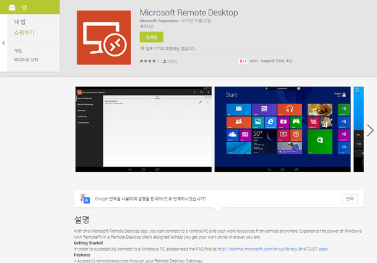Open 에디터의 선택 (Editor's Choice)
The width and height of the screenshot is (377, 263).
[26, 60]
